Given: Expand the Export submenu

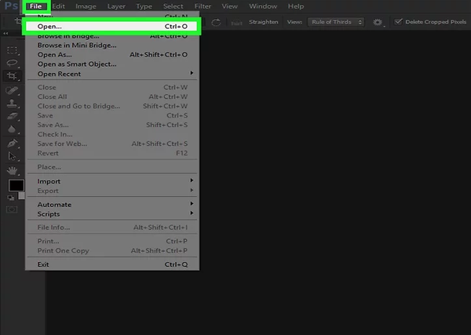Looking at the screenshot, I should tap(112, 191).
